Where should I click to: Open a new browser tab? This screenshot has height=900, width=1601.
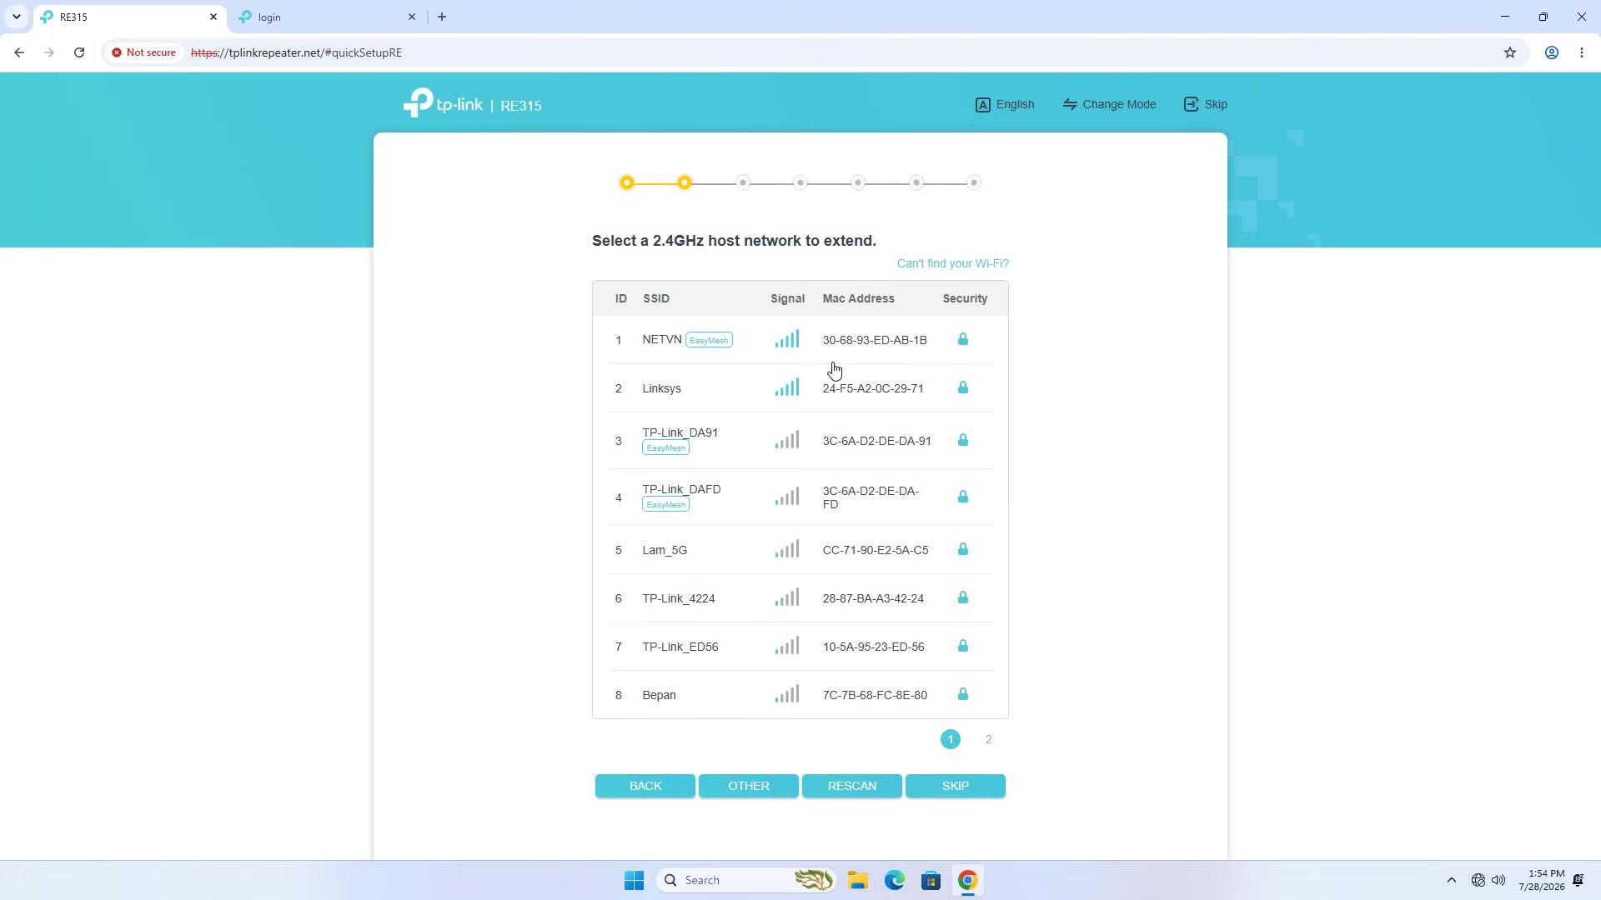442,17
